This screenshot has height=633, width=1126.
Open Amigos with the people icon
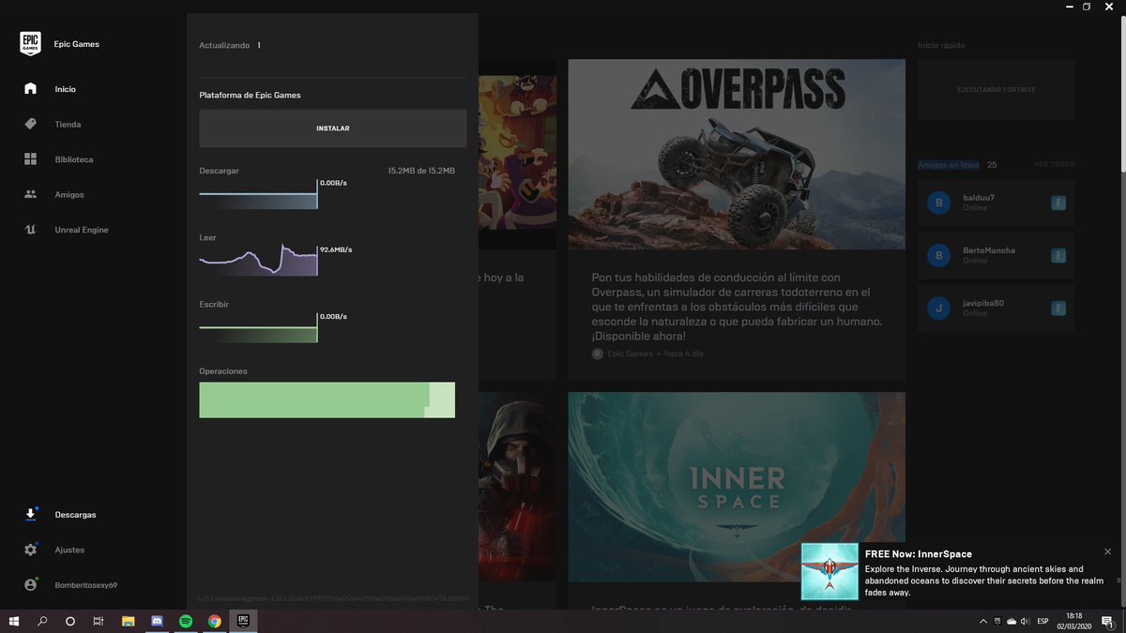point(30,194)
